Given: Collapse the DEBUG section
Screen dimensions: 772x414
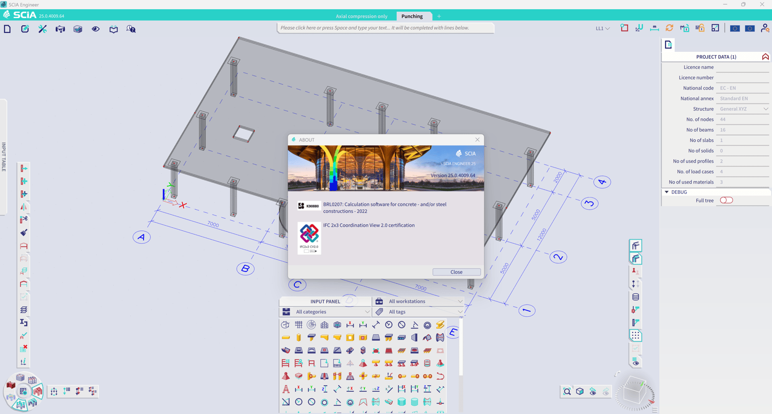Looking at the screenshot, I should (666, 192).
